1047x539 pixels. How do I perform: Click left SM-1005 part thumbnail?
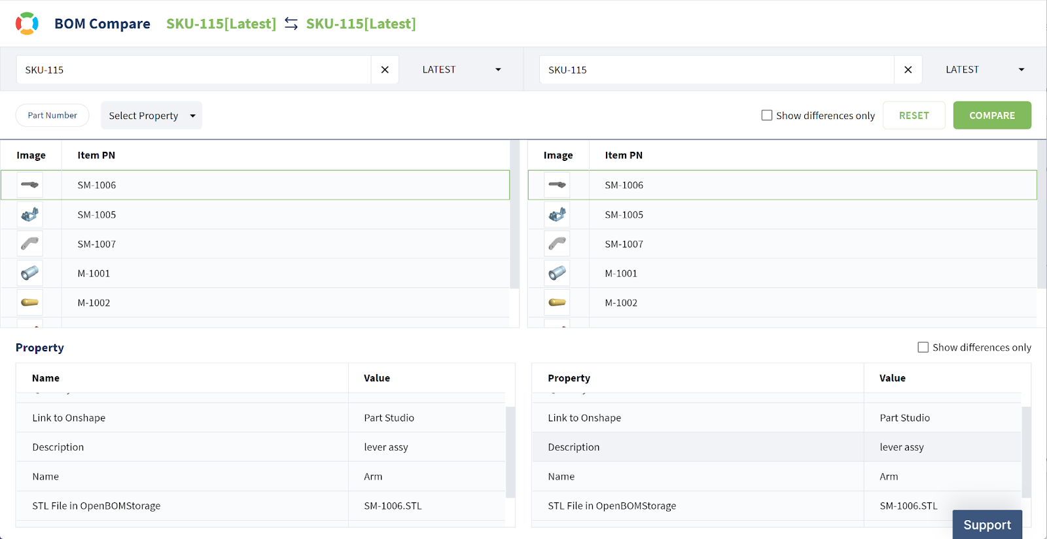point(30,215)
